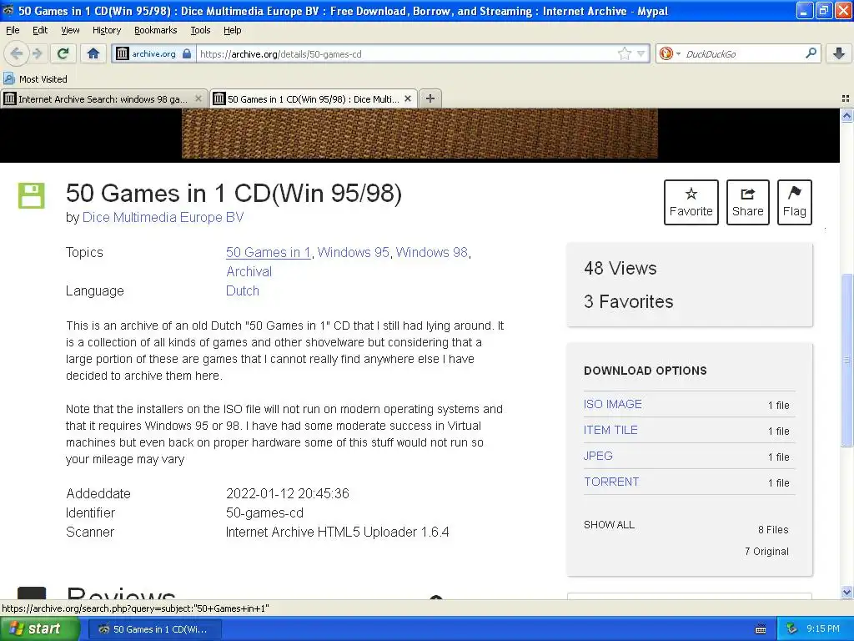Open the Bookmarks menu
854x641 pixels.
tap(155, 30)
